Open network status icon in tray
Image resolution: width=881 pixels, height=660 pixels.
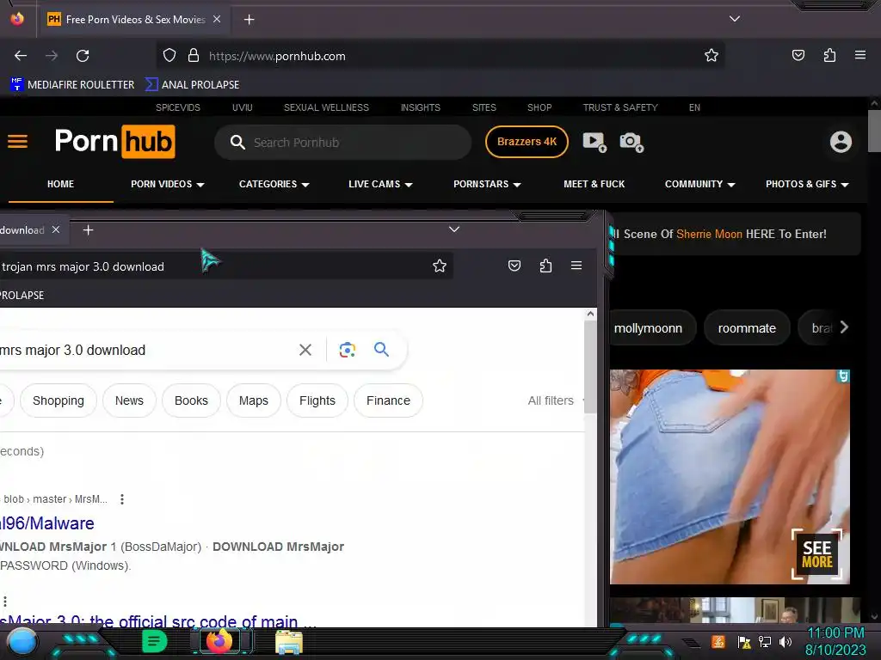pos(765,641)
